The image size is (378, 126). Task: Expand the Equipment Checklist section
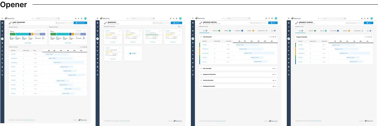tap(201, 74)
